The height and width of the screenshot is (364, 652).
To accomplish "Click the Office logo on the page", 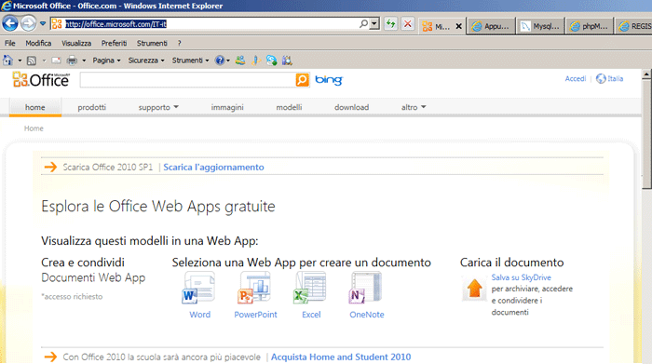I will coord(41,79).
